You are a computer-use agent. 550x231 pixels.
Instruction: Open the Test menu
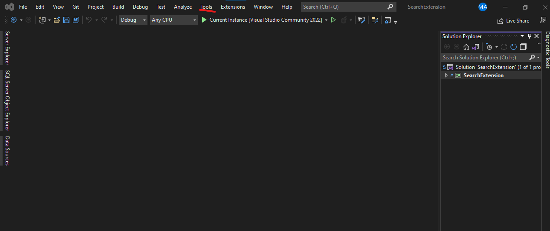pyautogui.click(x=161, y=7)
